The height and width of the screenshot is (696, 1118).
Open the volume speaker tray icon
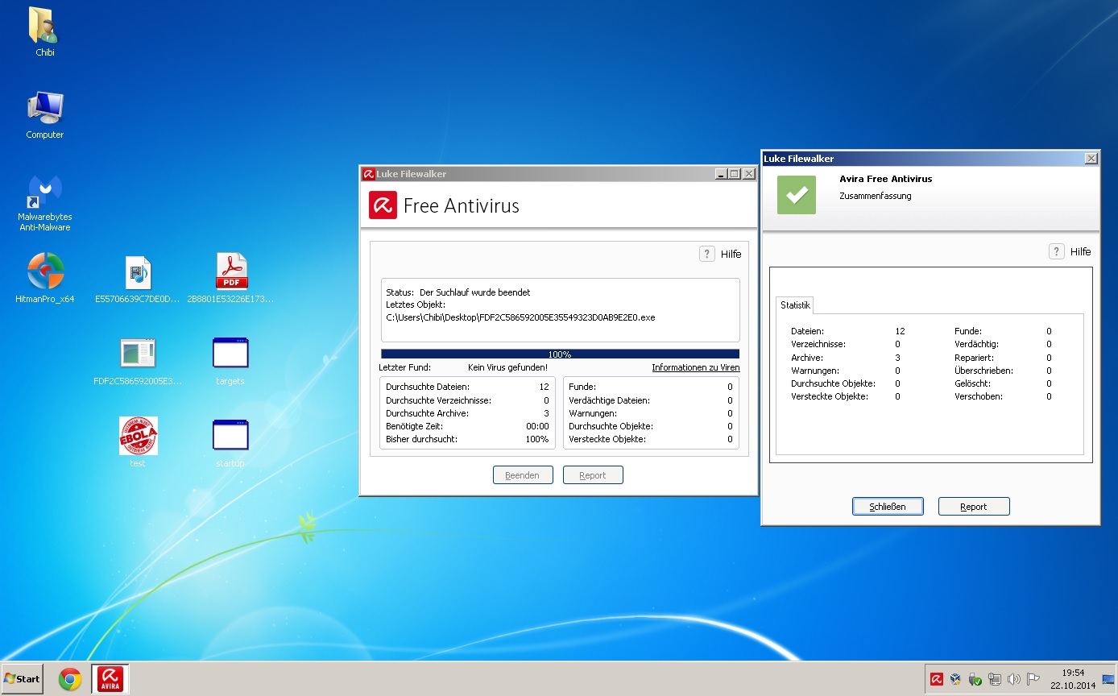tap(1014, 679)
